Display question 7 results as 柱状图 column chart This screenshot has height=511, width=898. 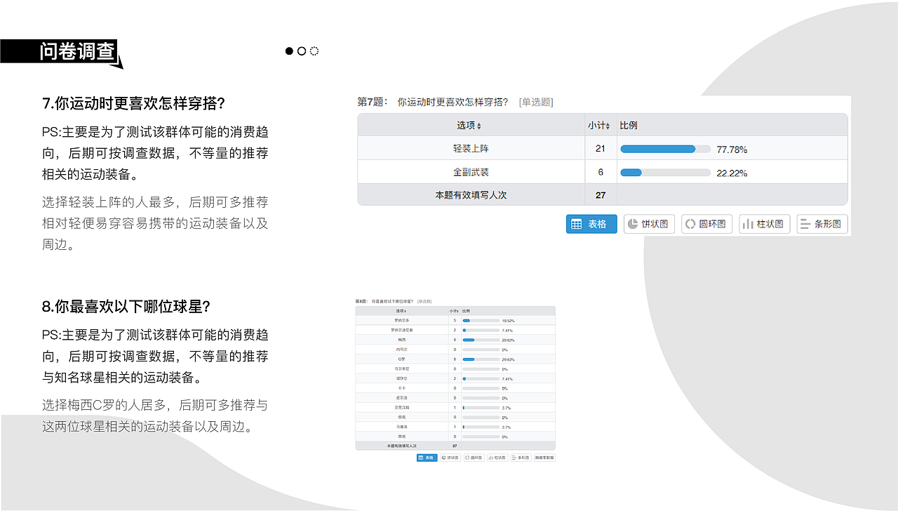(764, 224)
